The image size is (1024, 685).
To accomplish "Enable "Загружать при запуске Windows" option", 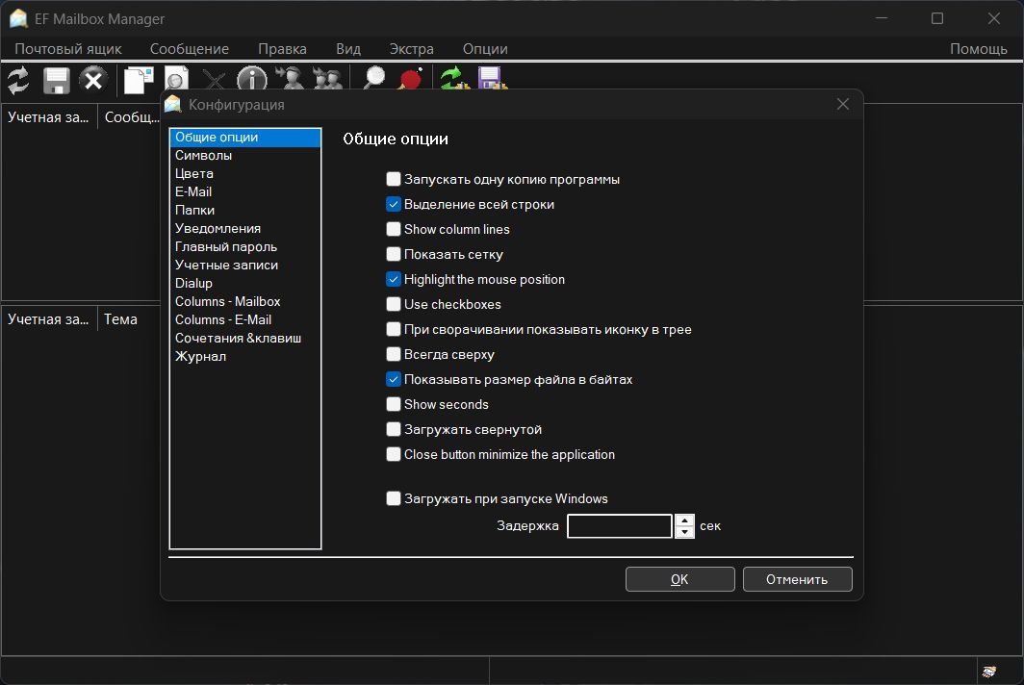I will click(x=394, y=498).
